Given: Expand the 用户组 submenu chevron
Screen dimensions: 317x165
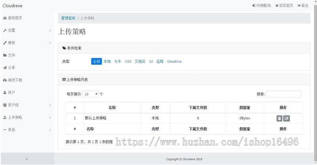Looking at the screenshot, I should (x=50, y=105).
